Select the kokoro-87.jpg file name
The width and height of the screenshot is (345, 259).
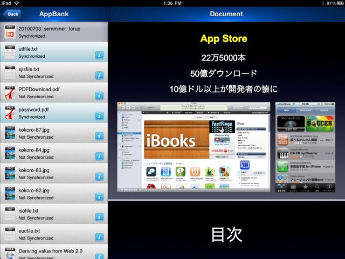34,129
